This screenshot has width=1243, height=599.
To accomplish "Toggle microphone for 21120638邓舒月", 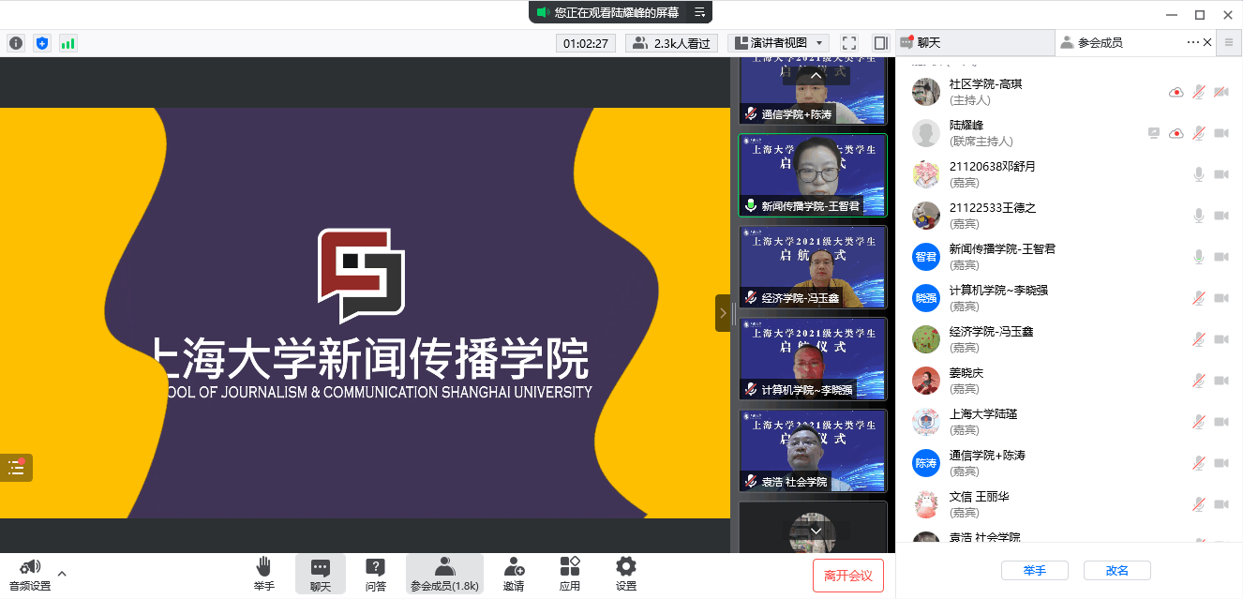I will pyautogui.click(x=1199, y=174).
